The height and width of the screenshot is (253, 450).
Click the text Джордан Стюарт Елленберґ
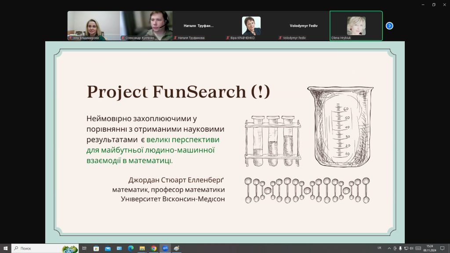[x=176, y=180]
